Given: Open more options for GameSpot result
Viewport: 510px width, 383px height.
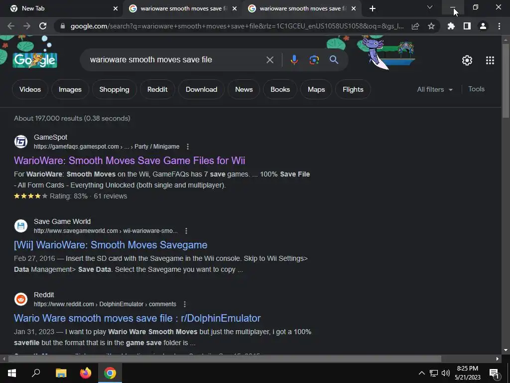Looking at the screenshot, I should pyautogui.click(x=188, y=147).
